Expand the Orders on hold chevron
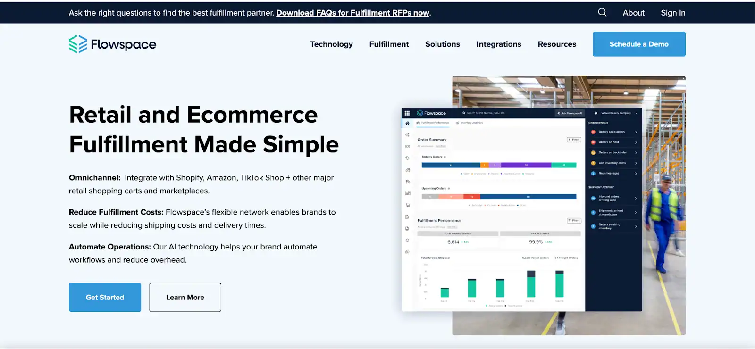755x349 pixels. [x=636, y=142]
